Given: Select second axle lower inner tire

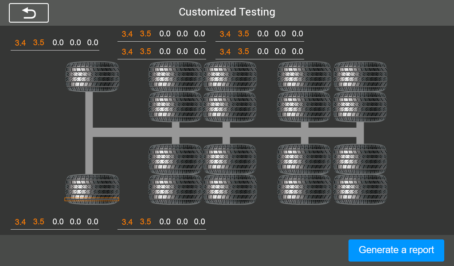Looking at the screenshot, I should [x=175, y=159].
